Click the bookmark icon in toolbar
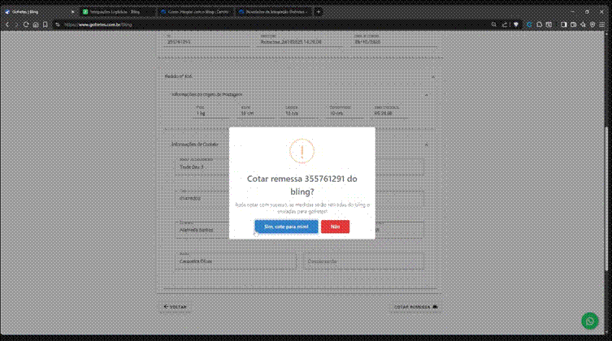 pos(46,24)
